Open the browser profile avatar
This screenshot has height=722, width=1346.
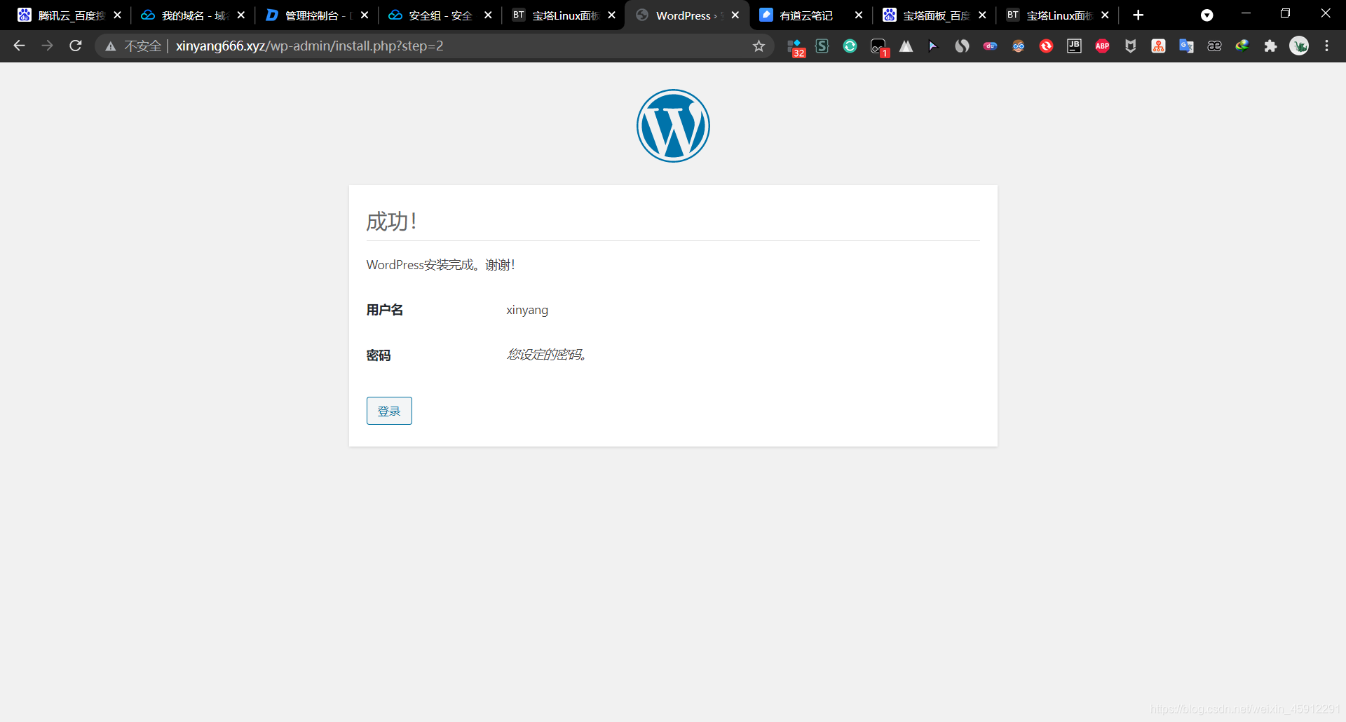click(1299, 46)
